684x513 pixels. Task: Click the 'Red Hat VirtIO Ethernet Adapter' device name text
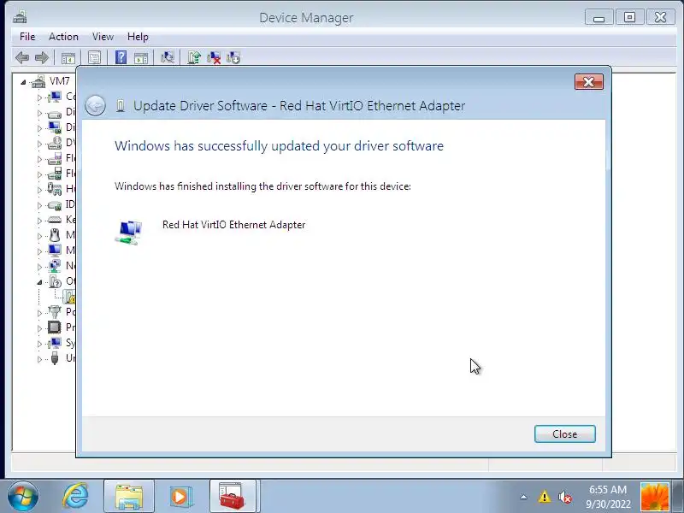click(x=233, y=225)
